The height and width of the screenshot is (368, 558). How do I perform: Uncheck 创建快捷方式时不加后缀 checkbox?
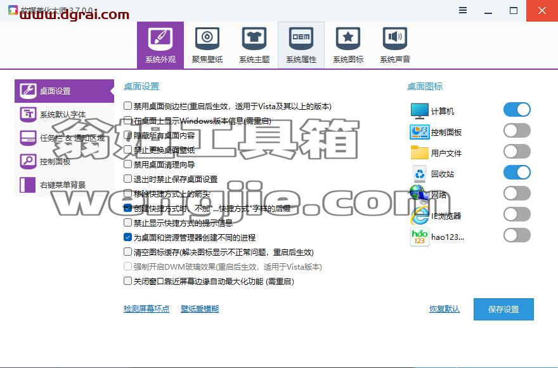(127, 208)
